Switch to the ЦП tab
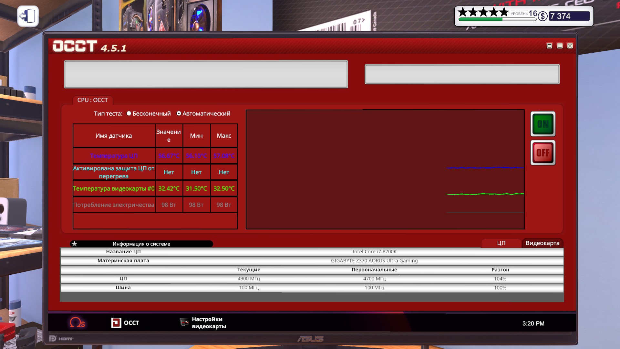 pos(501,243)
